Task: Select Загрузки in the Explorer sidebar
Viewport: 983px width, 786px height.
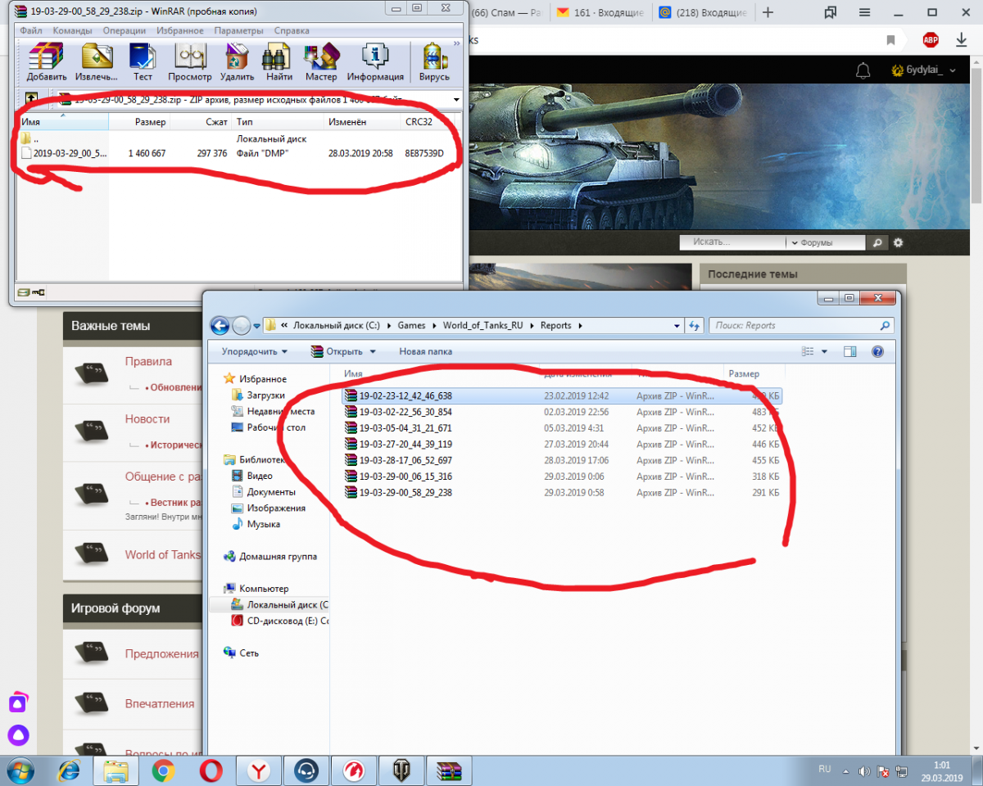Action: point(266,395)
